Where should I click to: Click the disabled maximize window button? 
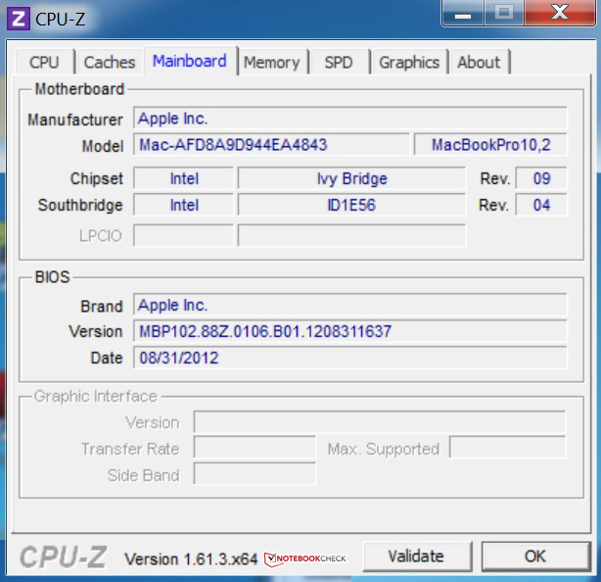point(504,14)
